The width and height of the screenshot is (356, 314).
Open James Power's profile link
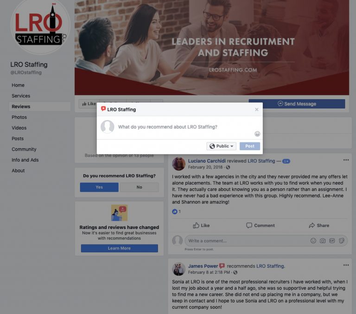click(203, 266)
